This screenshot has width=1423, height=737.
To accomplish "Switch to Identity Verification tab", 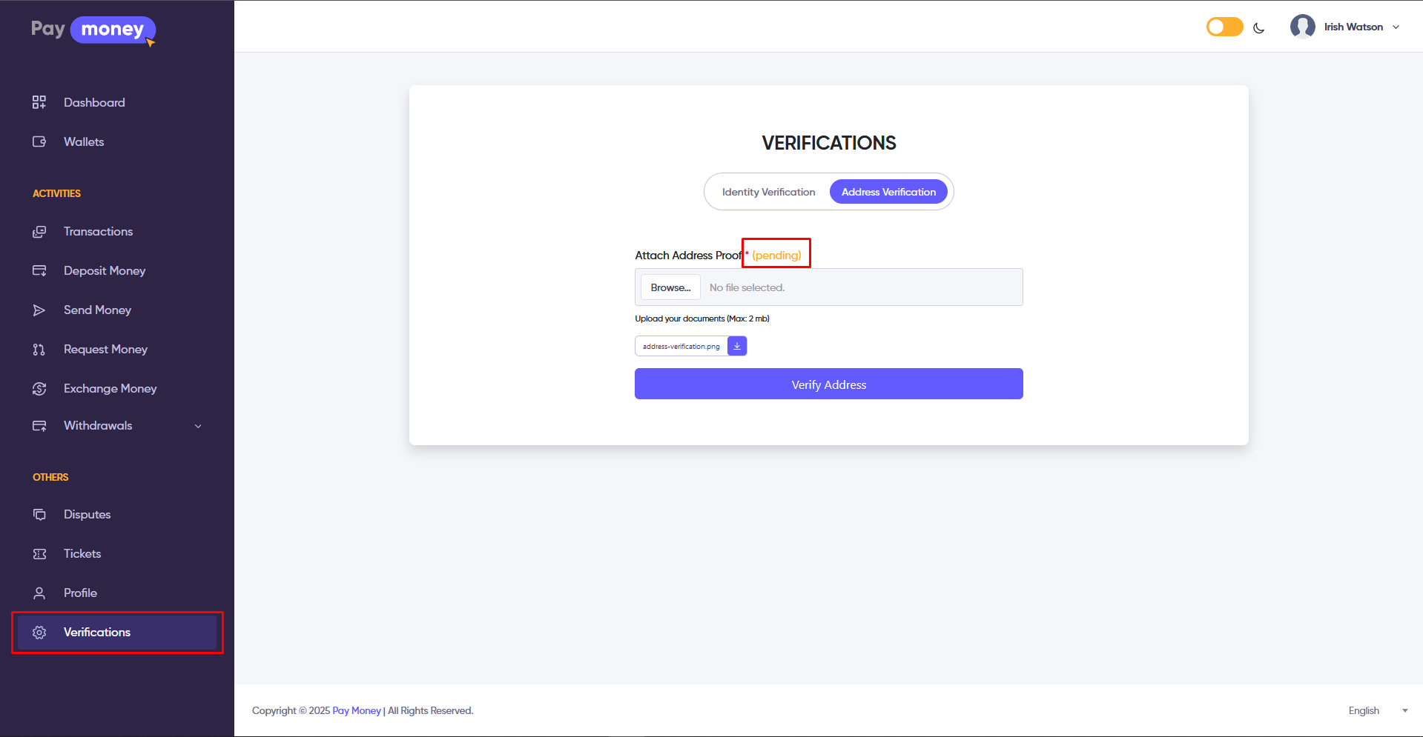I will (x=768, y=192).
